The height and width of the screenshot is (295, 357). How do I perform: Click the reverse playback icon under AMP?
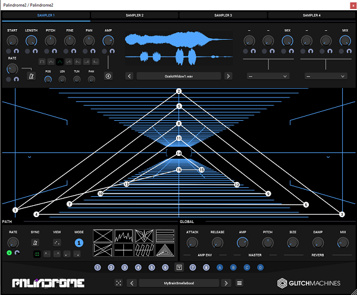108,76
